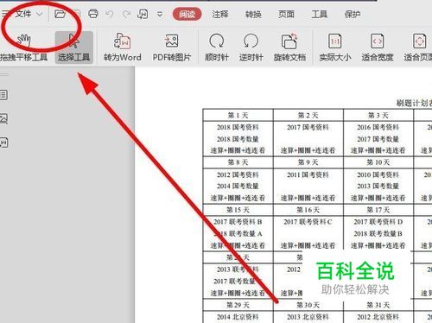Rotate page with 逆时针

(x=251, y=47)
